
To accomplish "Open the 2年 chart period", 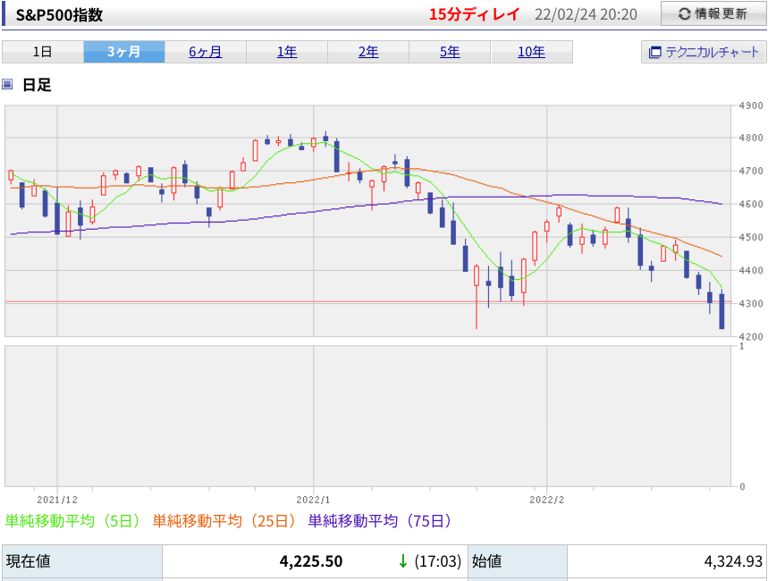I will click(367, 52).
